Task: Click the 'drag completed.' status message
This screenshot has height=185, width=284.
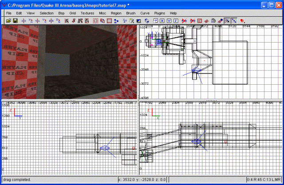Action: click(x=17, y=180)
